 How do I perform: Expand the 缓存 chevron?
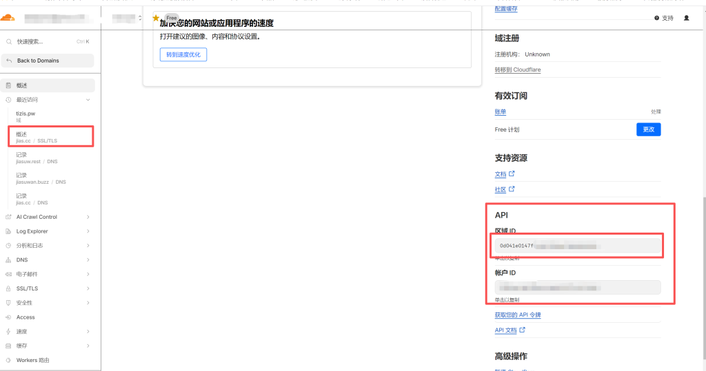pos(88,346)
